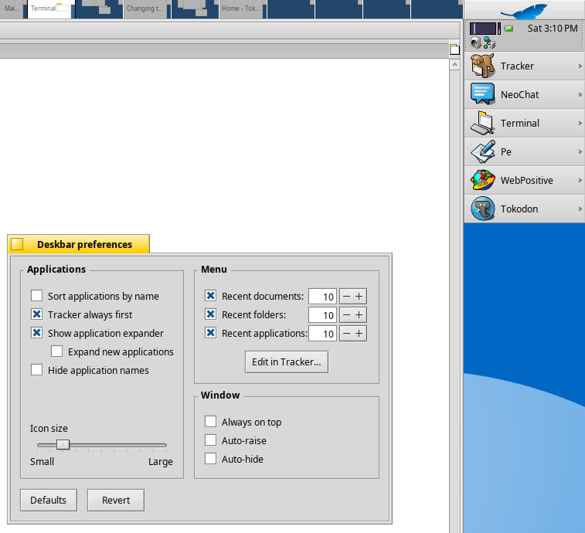Click the Tracker dog icon
Image resolution: width=585 pixels, height=533 pixels.
tap(482, 66)
